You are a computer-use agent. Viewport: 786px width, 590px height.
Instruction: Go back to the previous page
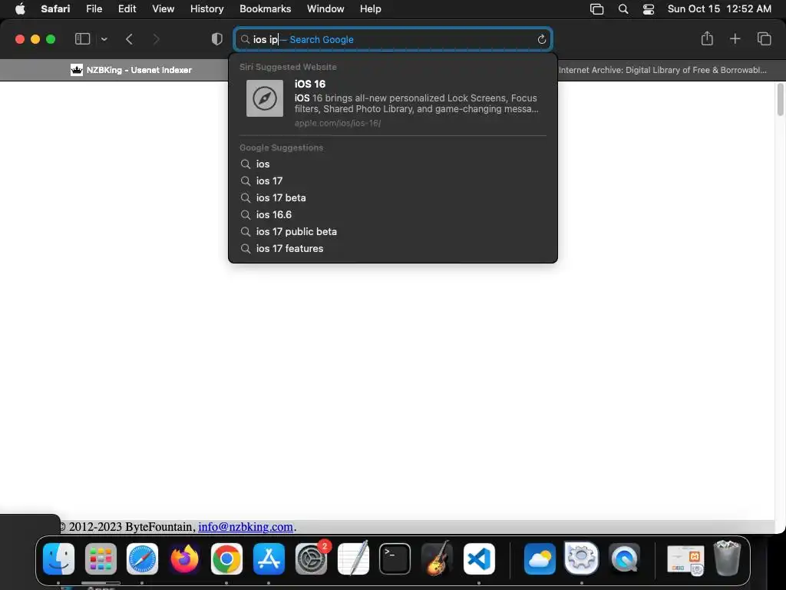pos(129,39)
